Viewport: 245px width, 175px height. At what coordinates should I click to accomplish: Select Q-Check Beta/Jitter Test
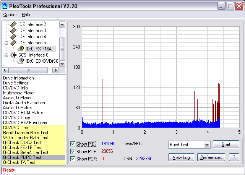(34, 152)
